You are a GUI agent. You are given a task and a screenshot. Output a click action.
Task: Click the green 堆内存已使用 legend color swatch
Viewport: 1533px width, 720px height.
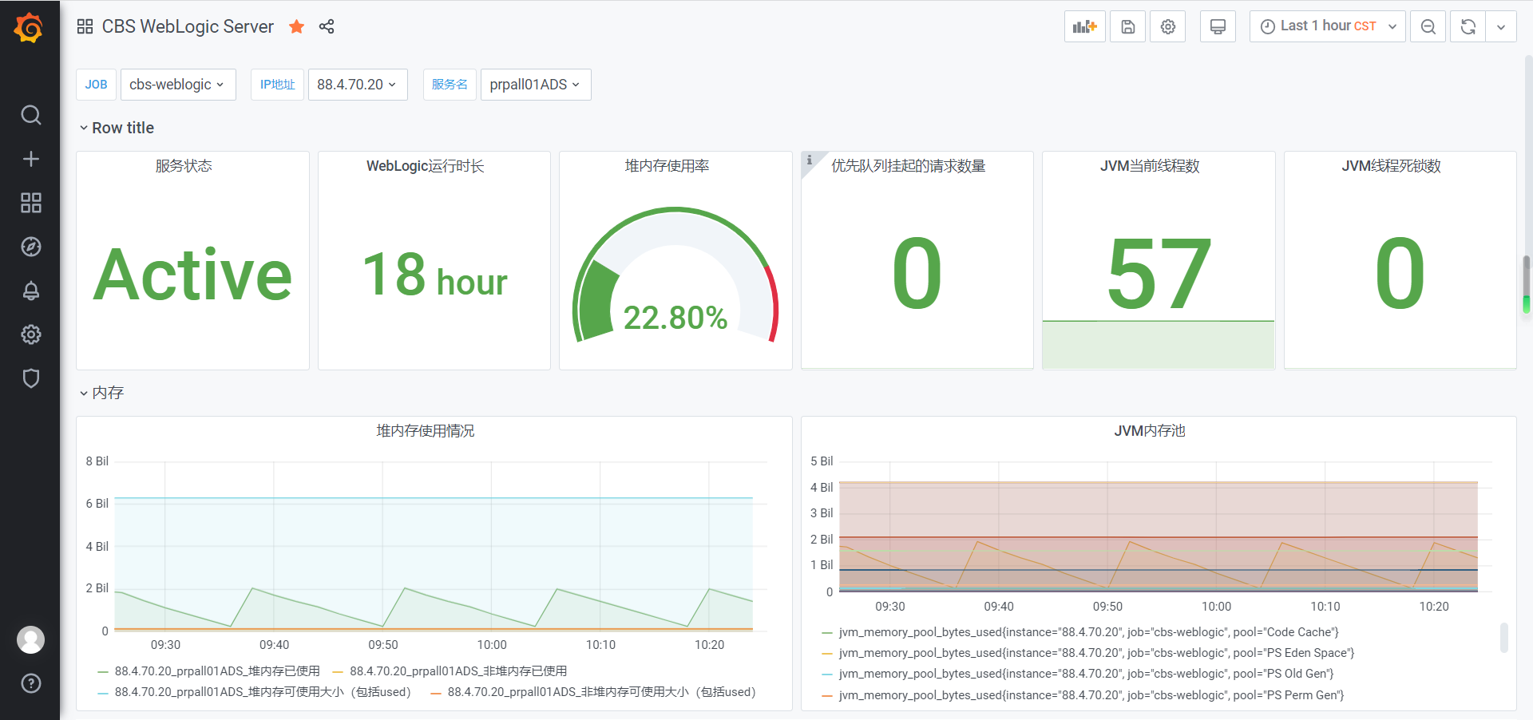click(x=103, y=672)
